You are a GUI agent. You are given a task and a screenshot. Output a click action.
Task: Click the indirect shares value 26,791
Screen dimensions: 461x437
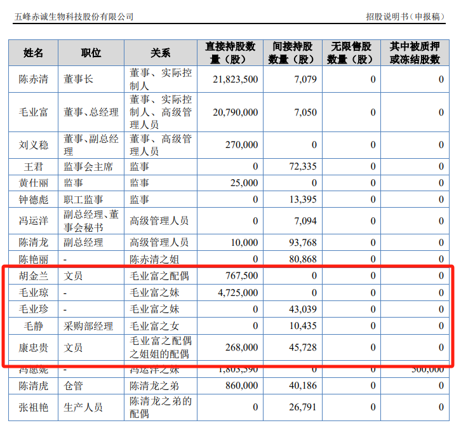click(x=303, y=407)
